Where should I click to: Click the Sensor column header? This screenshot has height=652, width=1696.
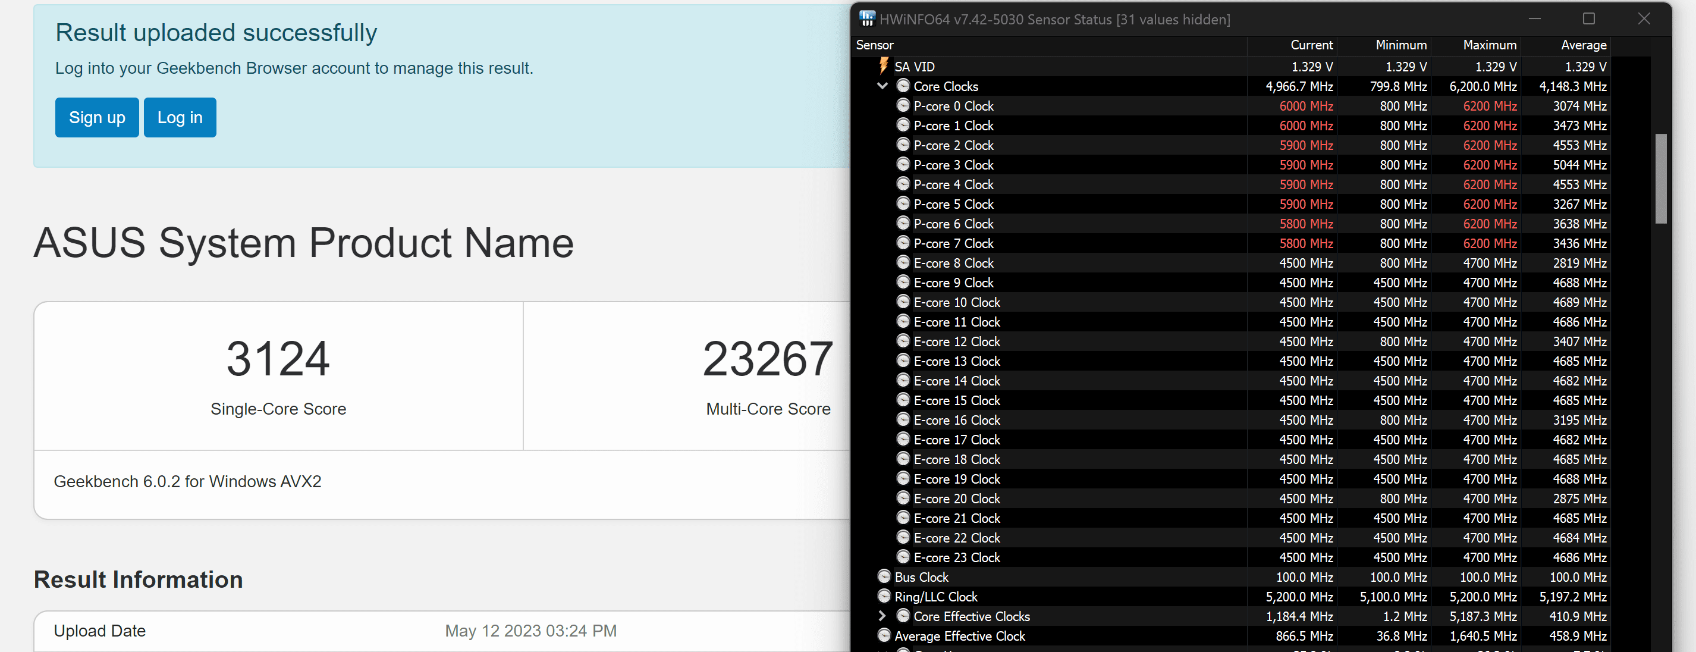874,45
